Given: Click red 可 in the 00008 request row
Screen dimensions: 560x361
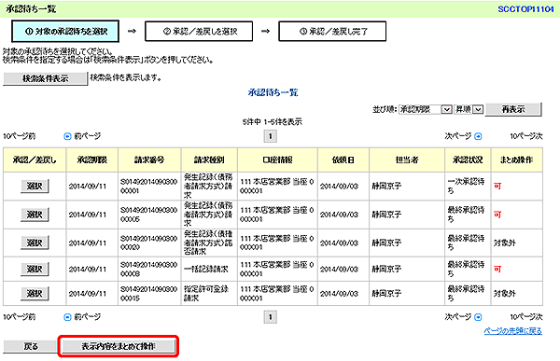Looking at the screenshot, I should tap(497, 270).
